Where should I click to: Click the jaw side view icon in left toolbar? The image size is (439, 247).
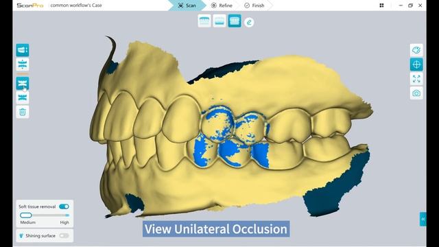pyautogui.click(x=23, y=50)
